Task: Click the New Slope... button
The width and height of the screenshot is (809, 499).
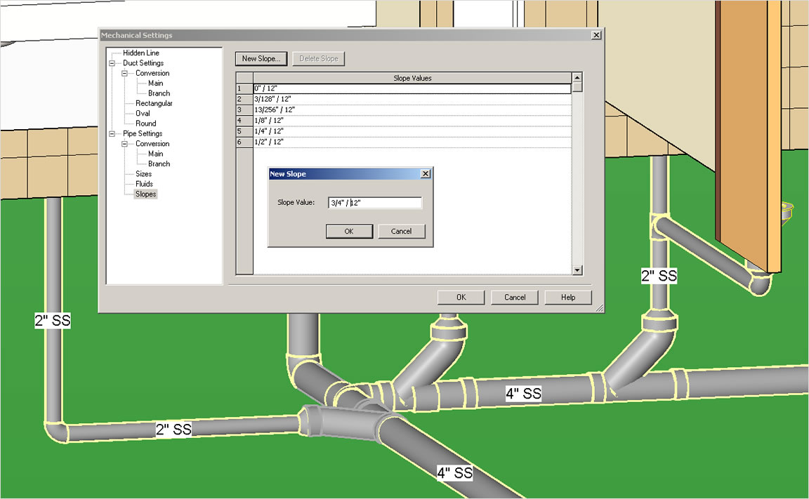Action: pos(261,59)
